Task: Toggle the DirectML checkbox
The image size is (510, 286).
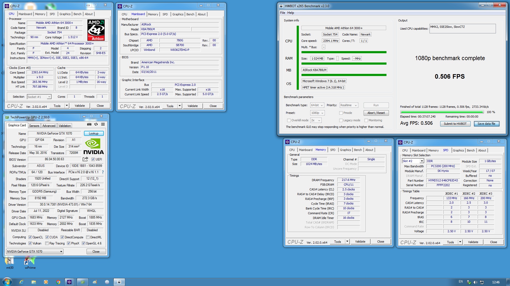Action: pos(88,237)
